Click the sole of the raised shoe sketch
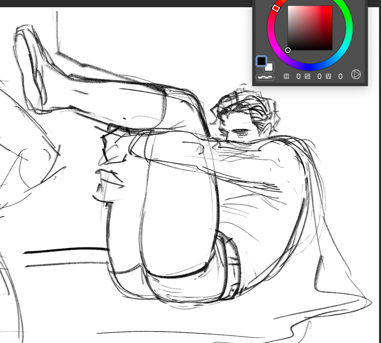 (28, 62)
